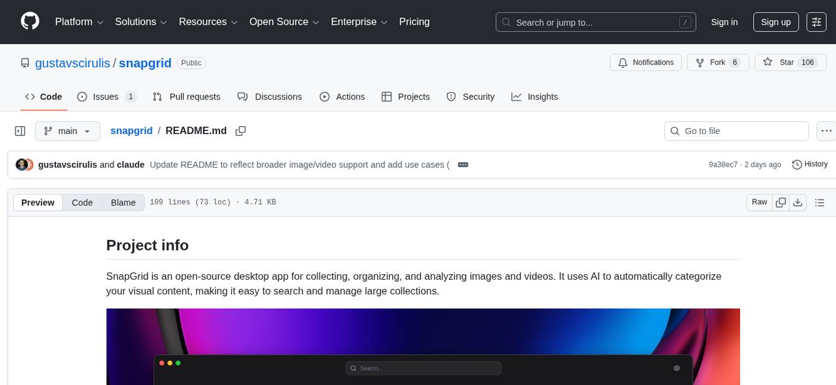The width and height of the screenshot is (836, 385).
Task: Expand the Open Source menu
Action: pyautogui.click(x=284, y=22)
